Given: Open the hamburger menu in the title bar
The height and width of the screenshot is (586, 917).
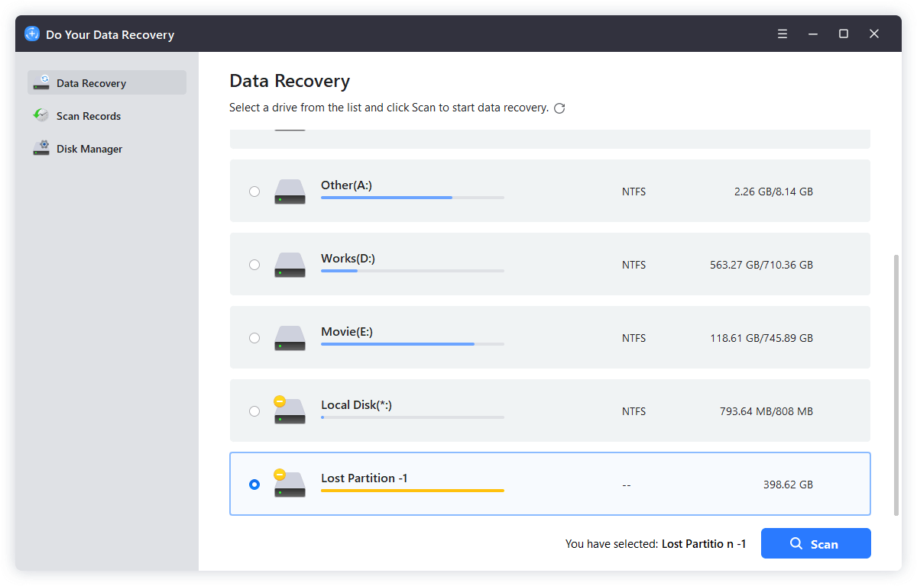Looking at the screenshot, I should coord(782,34).
